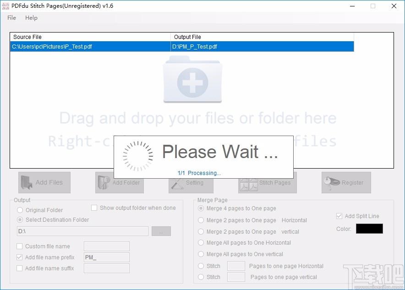Toggle the Add Split Line checkbox
Screen dimensions: 405x290
click(x=339, y=216)
